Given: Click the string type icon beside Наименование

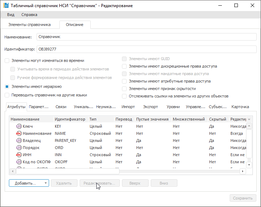Looking at the screenshot, I should coord(19,133).
